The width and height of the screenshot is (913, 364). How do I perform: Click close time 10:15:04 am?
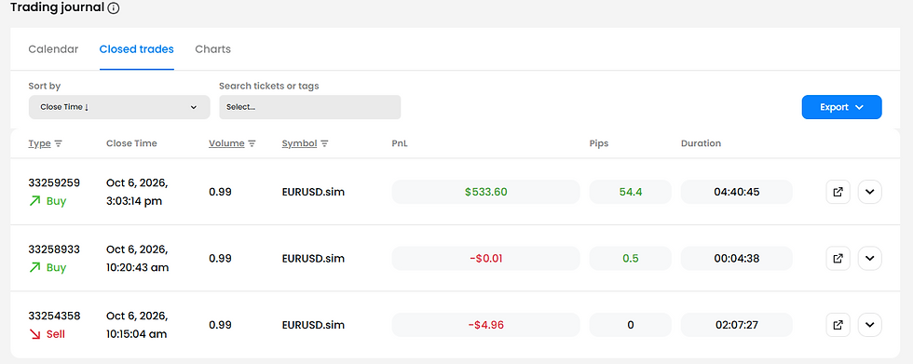pyautogui.click(x=136, y=334)
